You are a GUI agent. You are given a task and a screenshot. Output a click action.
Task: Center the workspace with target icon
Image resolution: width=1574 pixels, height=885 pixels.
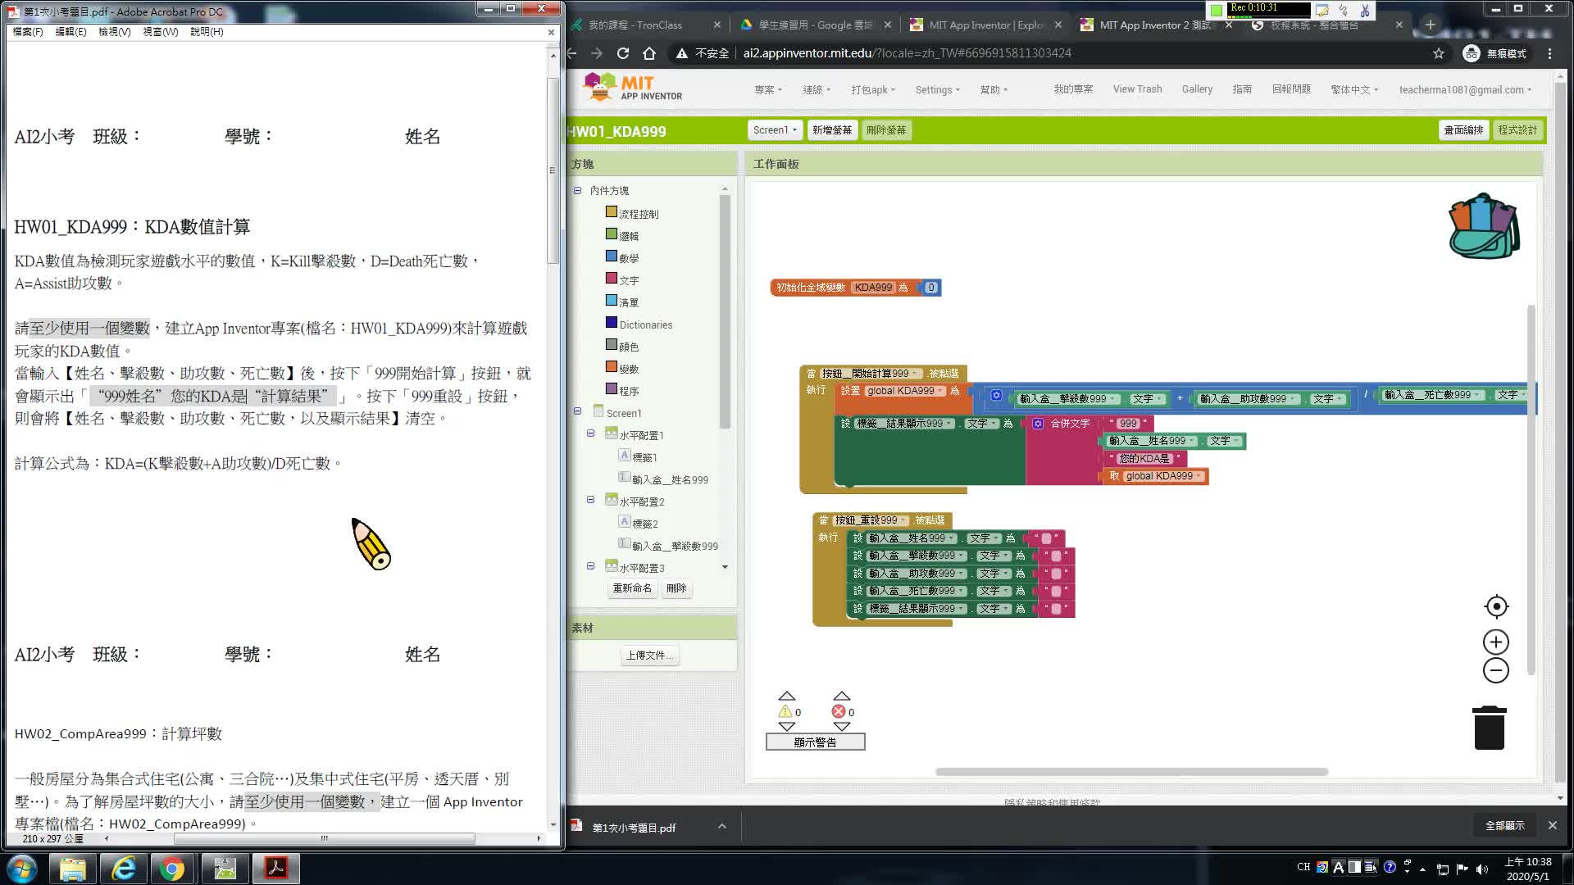pos(1496,606)
